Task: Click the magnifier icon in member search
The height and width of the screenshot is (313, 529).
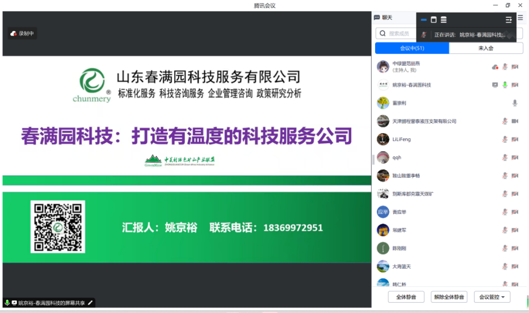Action: [383, 33]
